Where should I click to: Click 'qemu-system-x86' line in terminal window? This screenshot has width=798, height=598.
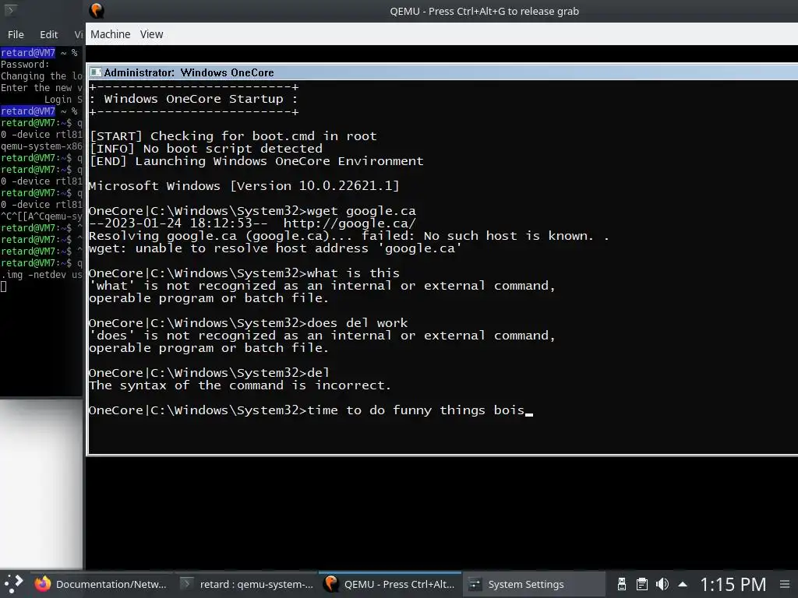point(41,146)
